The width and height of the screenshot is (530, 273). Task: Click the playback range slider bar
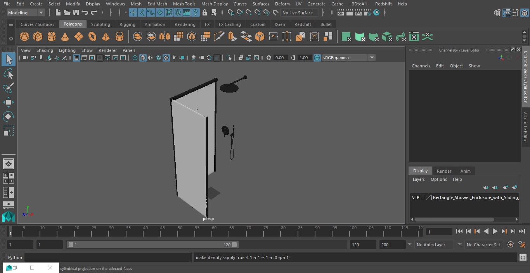tap(153, 245)
